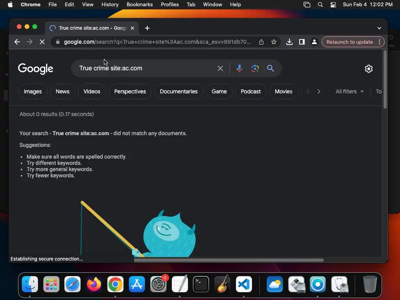The width and height of the screenshot is (400, 300).
Task: Submit search with the magnifying glass icon
Action: tap(270, 68)
